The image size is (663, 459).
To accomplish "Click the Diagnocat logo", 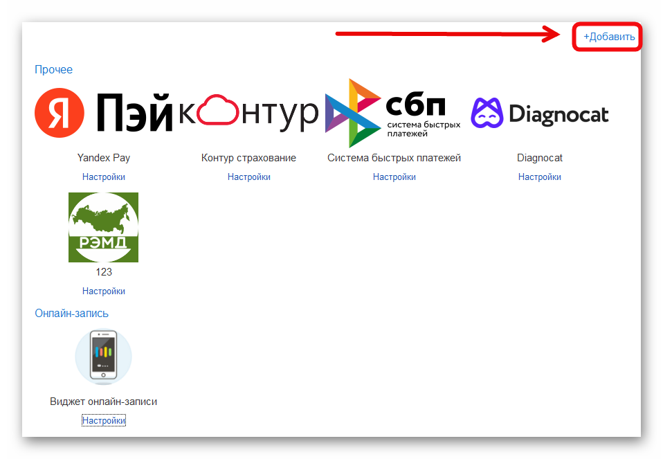I will point(540,113).
